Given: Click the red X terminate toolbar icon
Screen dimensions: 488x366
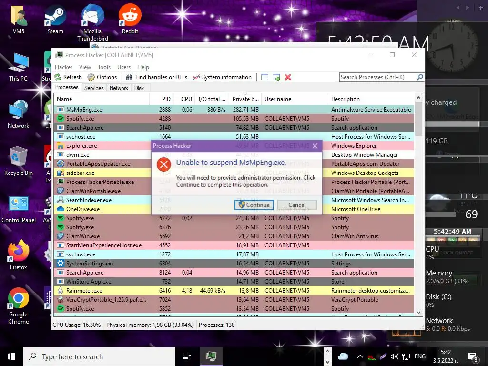Looking at the screenshot, I should (288, 77).
